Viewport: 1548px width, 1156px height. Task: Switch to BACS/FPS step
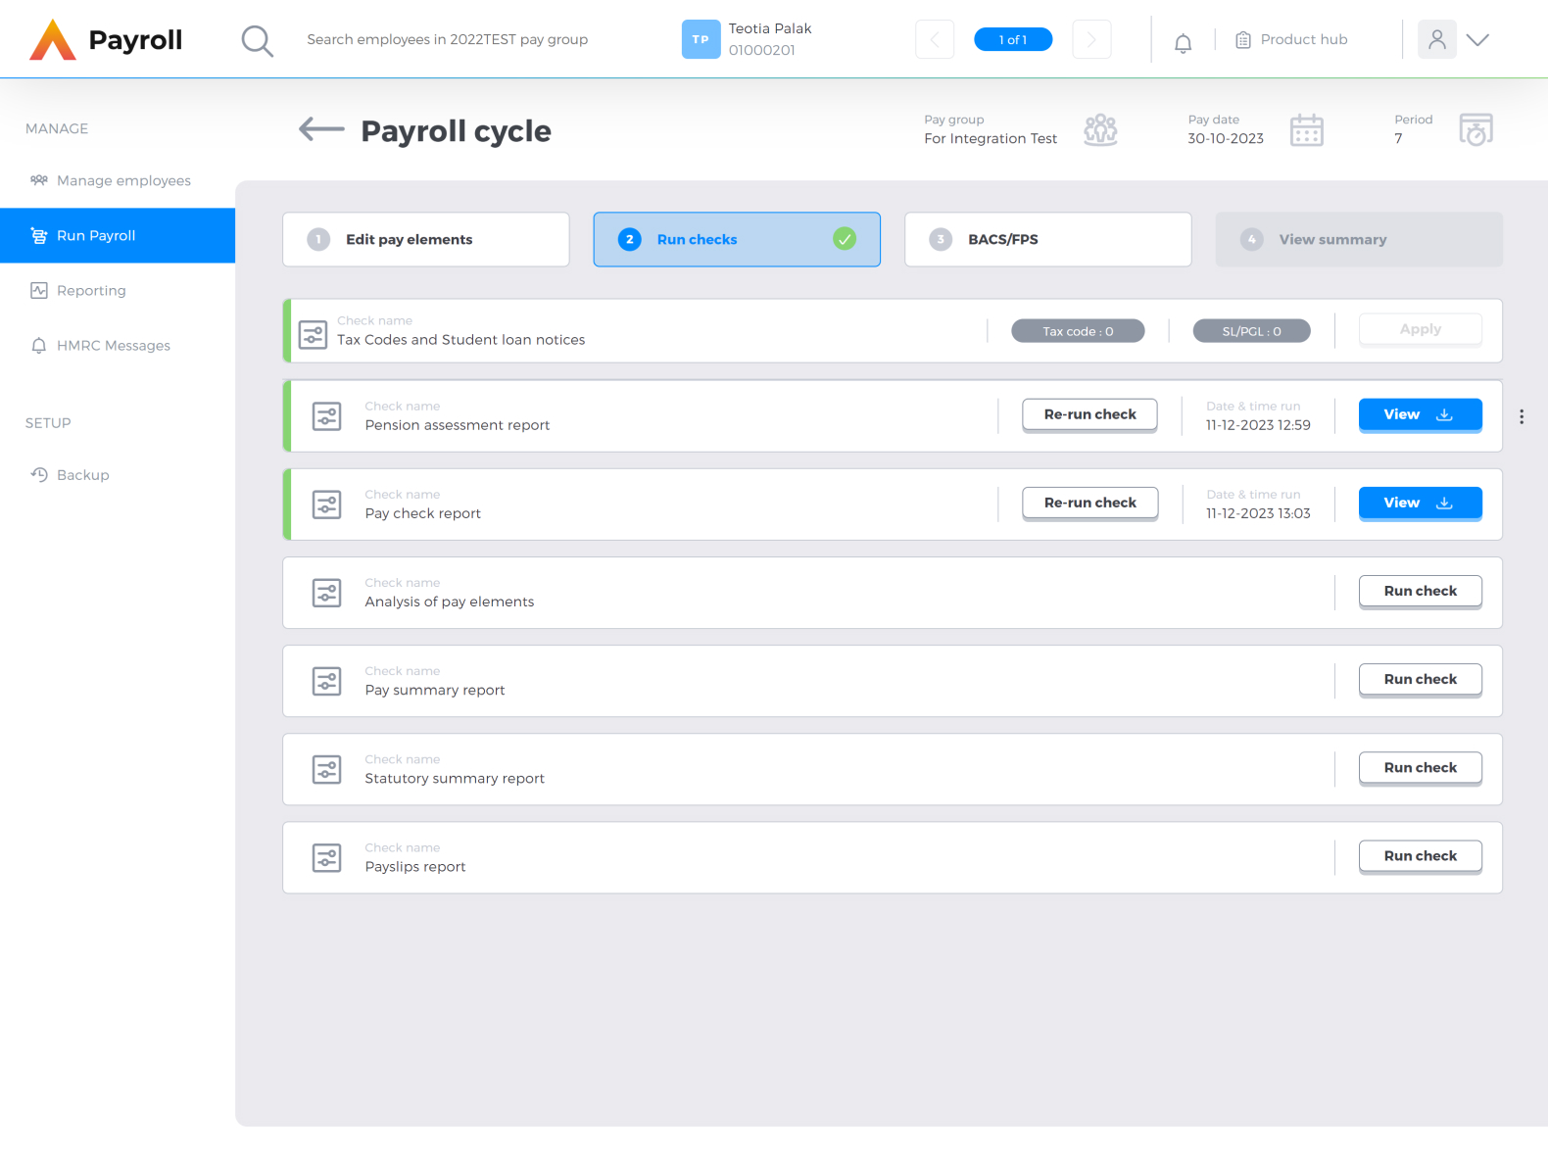pos(1048,239)
